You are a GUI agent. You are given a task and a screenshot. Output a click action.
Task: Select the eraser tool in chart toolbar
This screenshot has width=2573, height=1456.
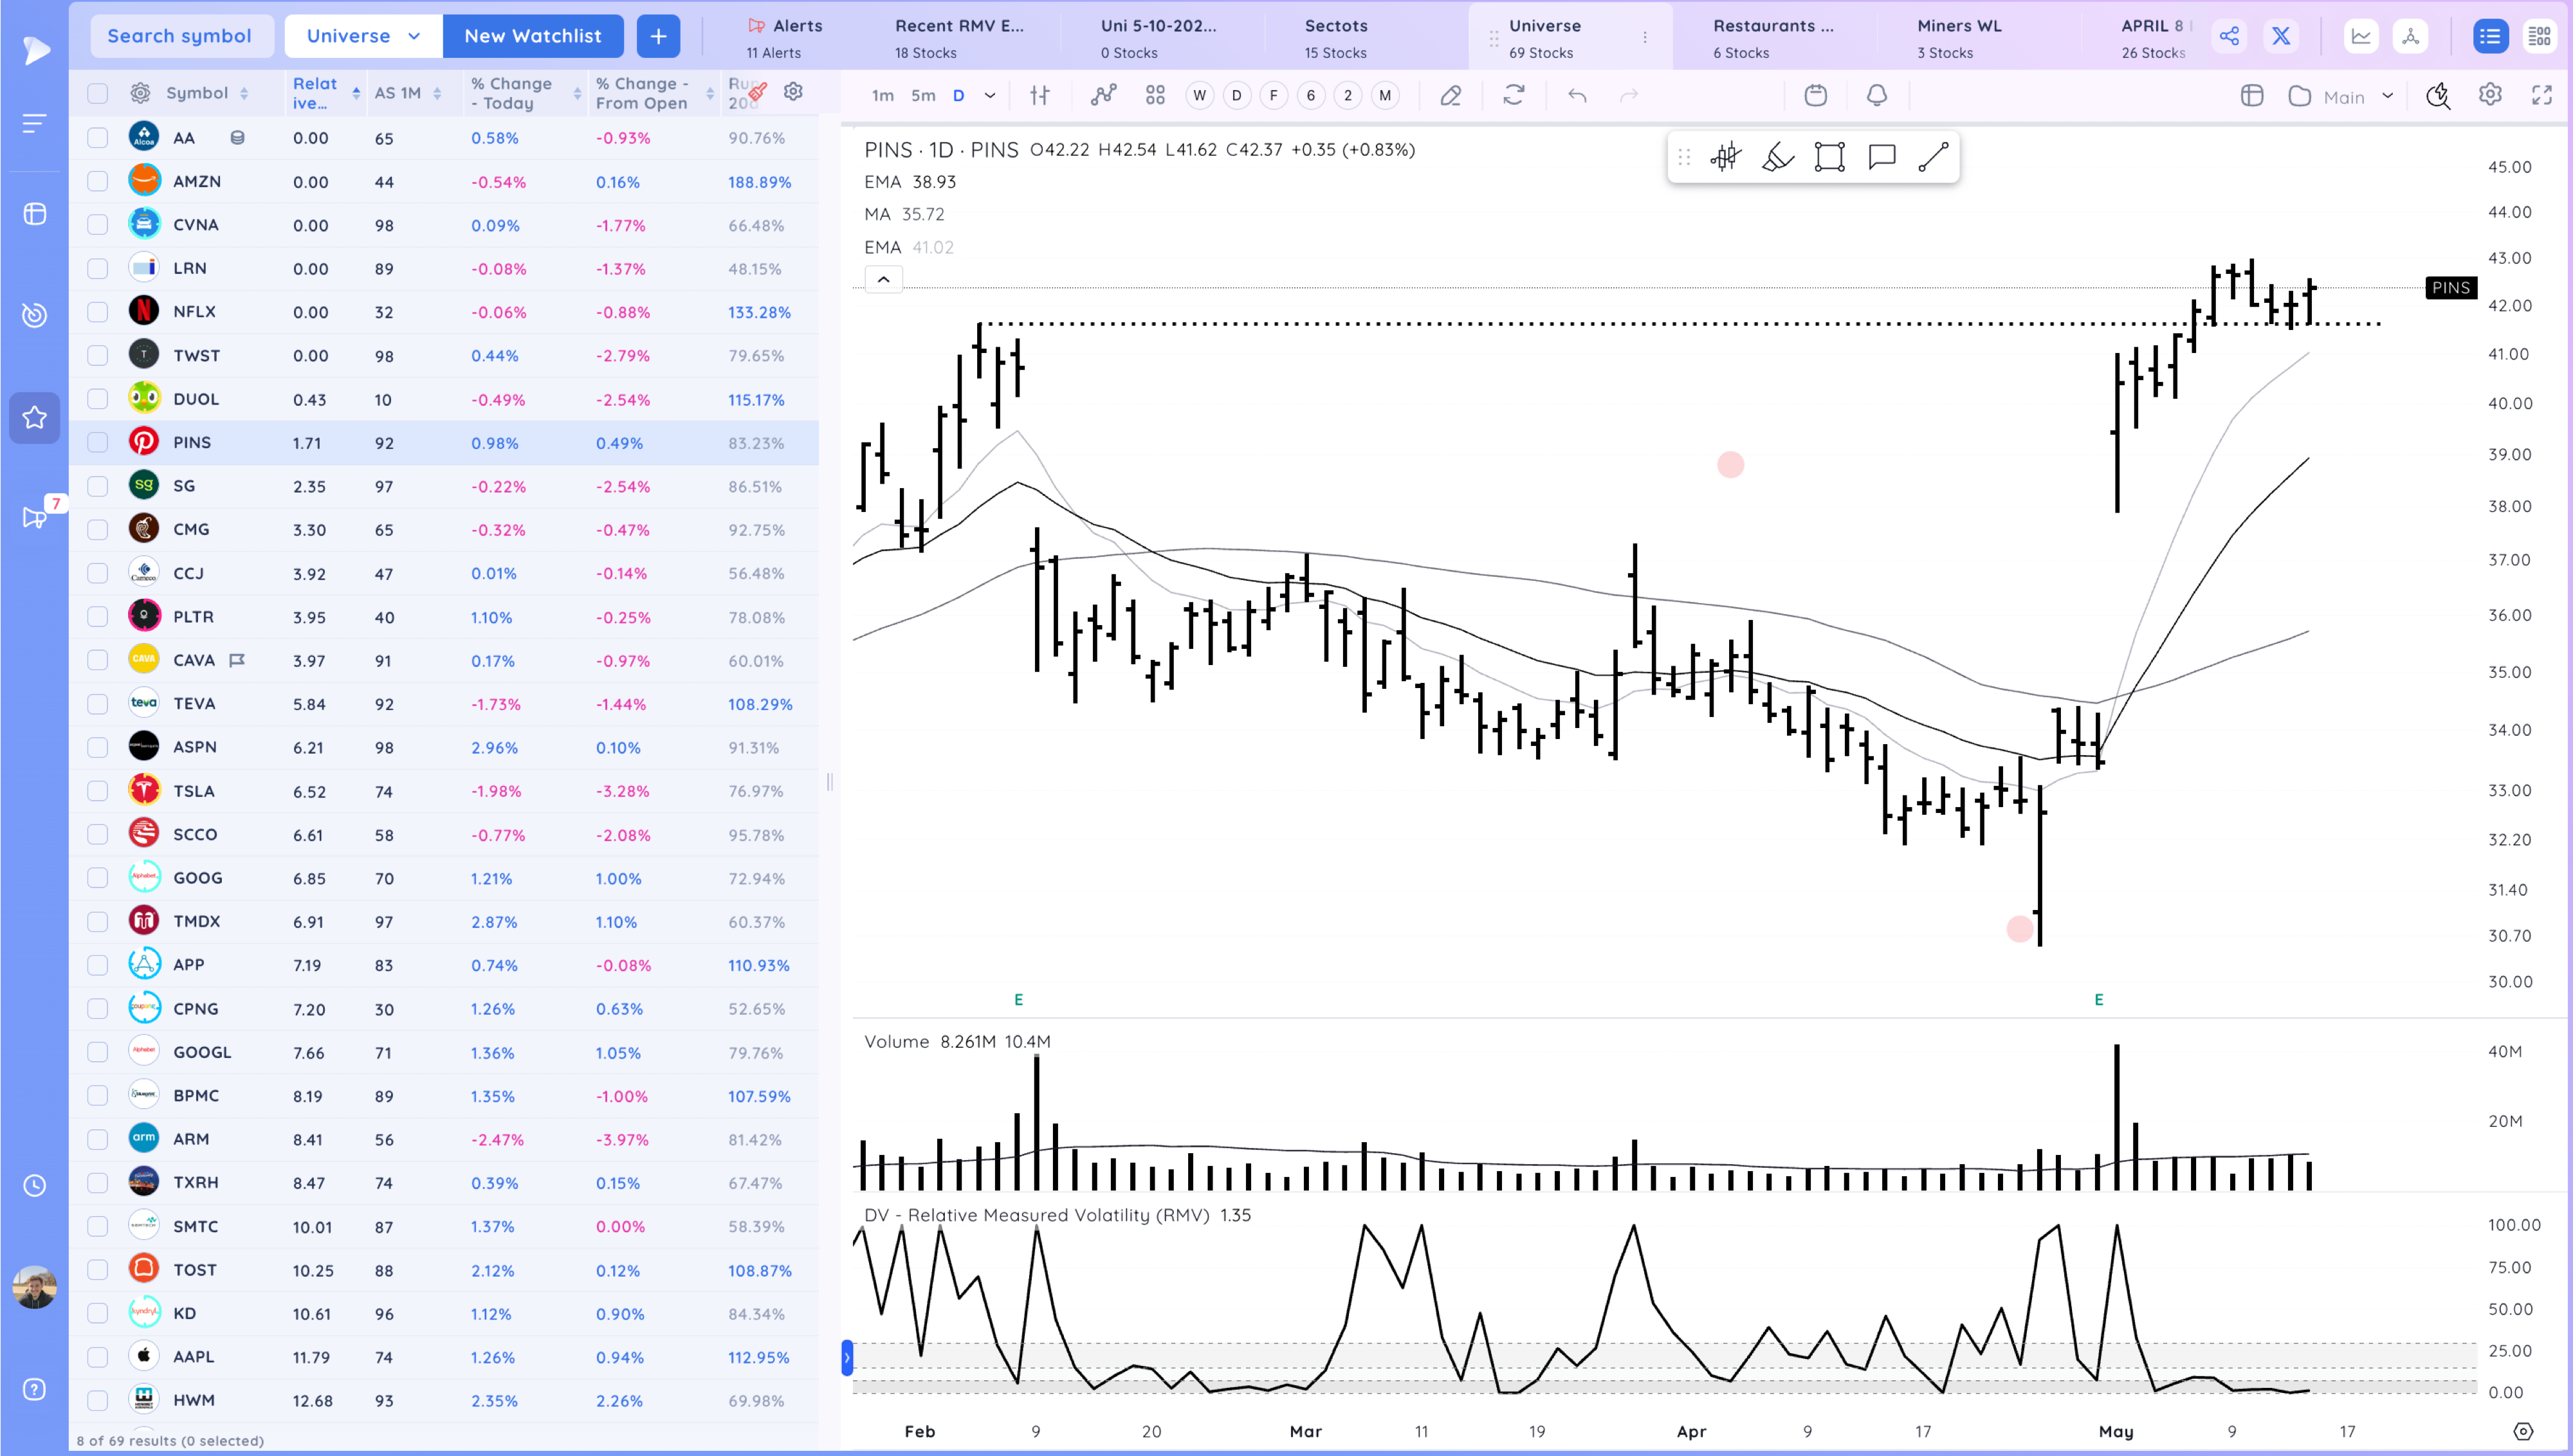(x=1451, y=96)
